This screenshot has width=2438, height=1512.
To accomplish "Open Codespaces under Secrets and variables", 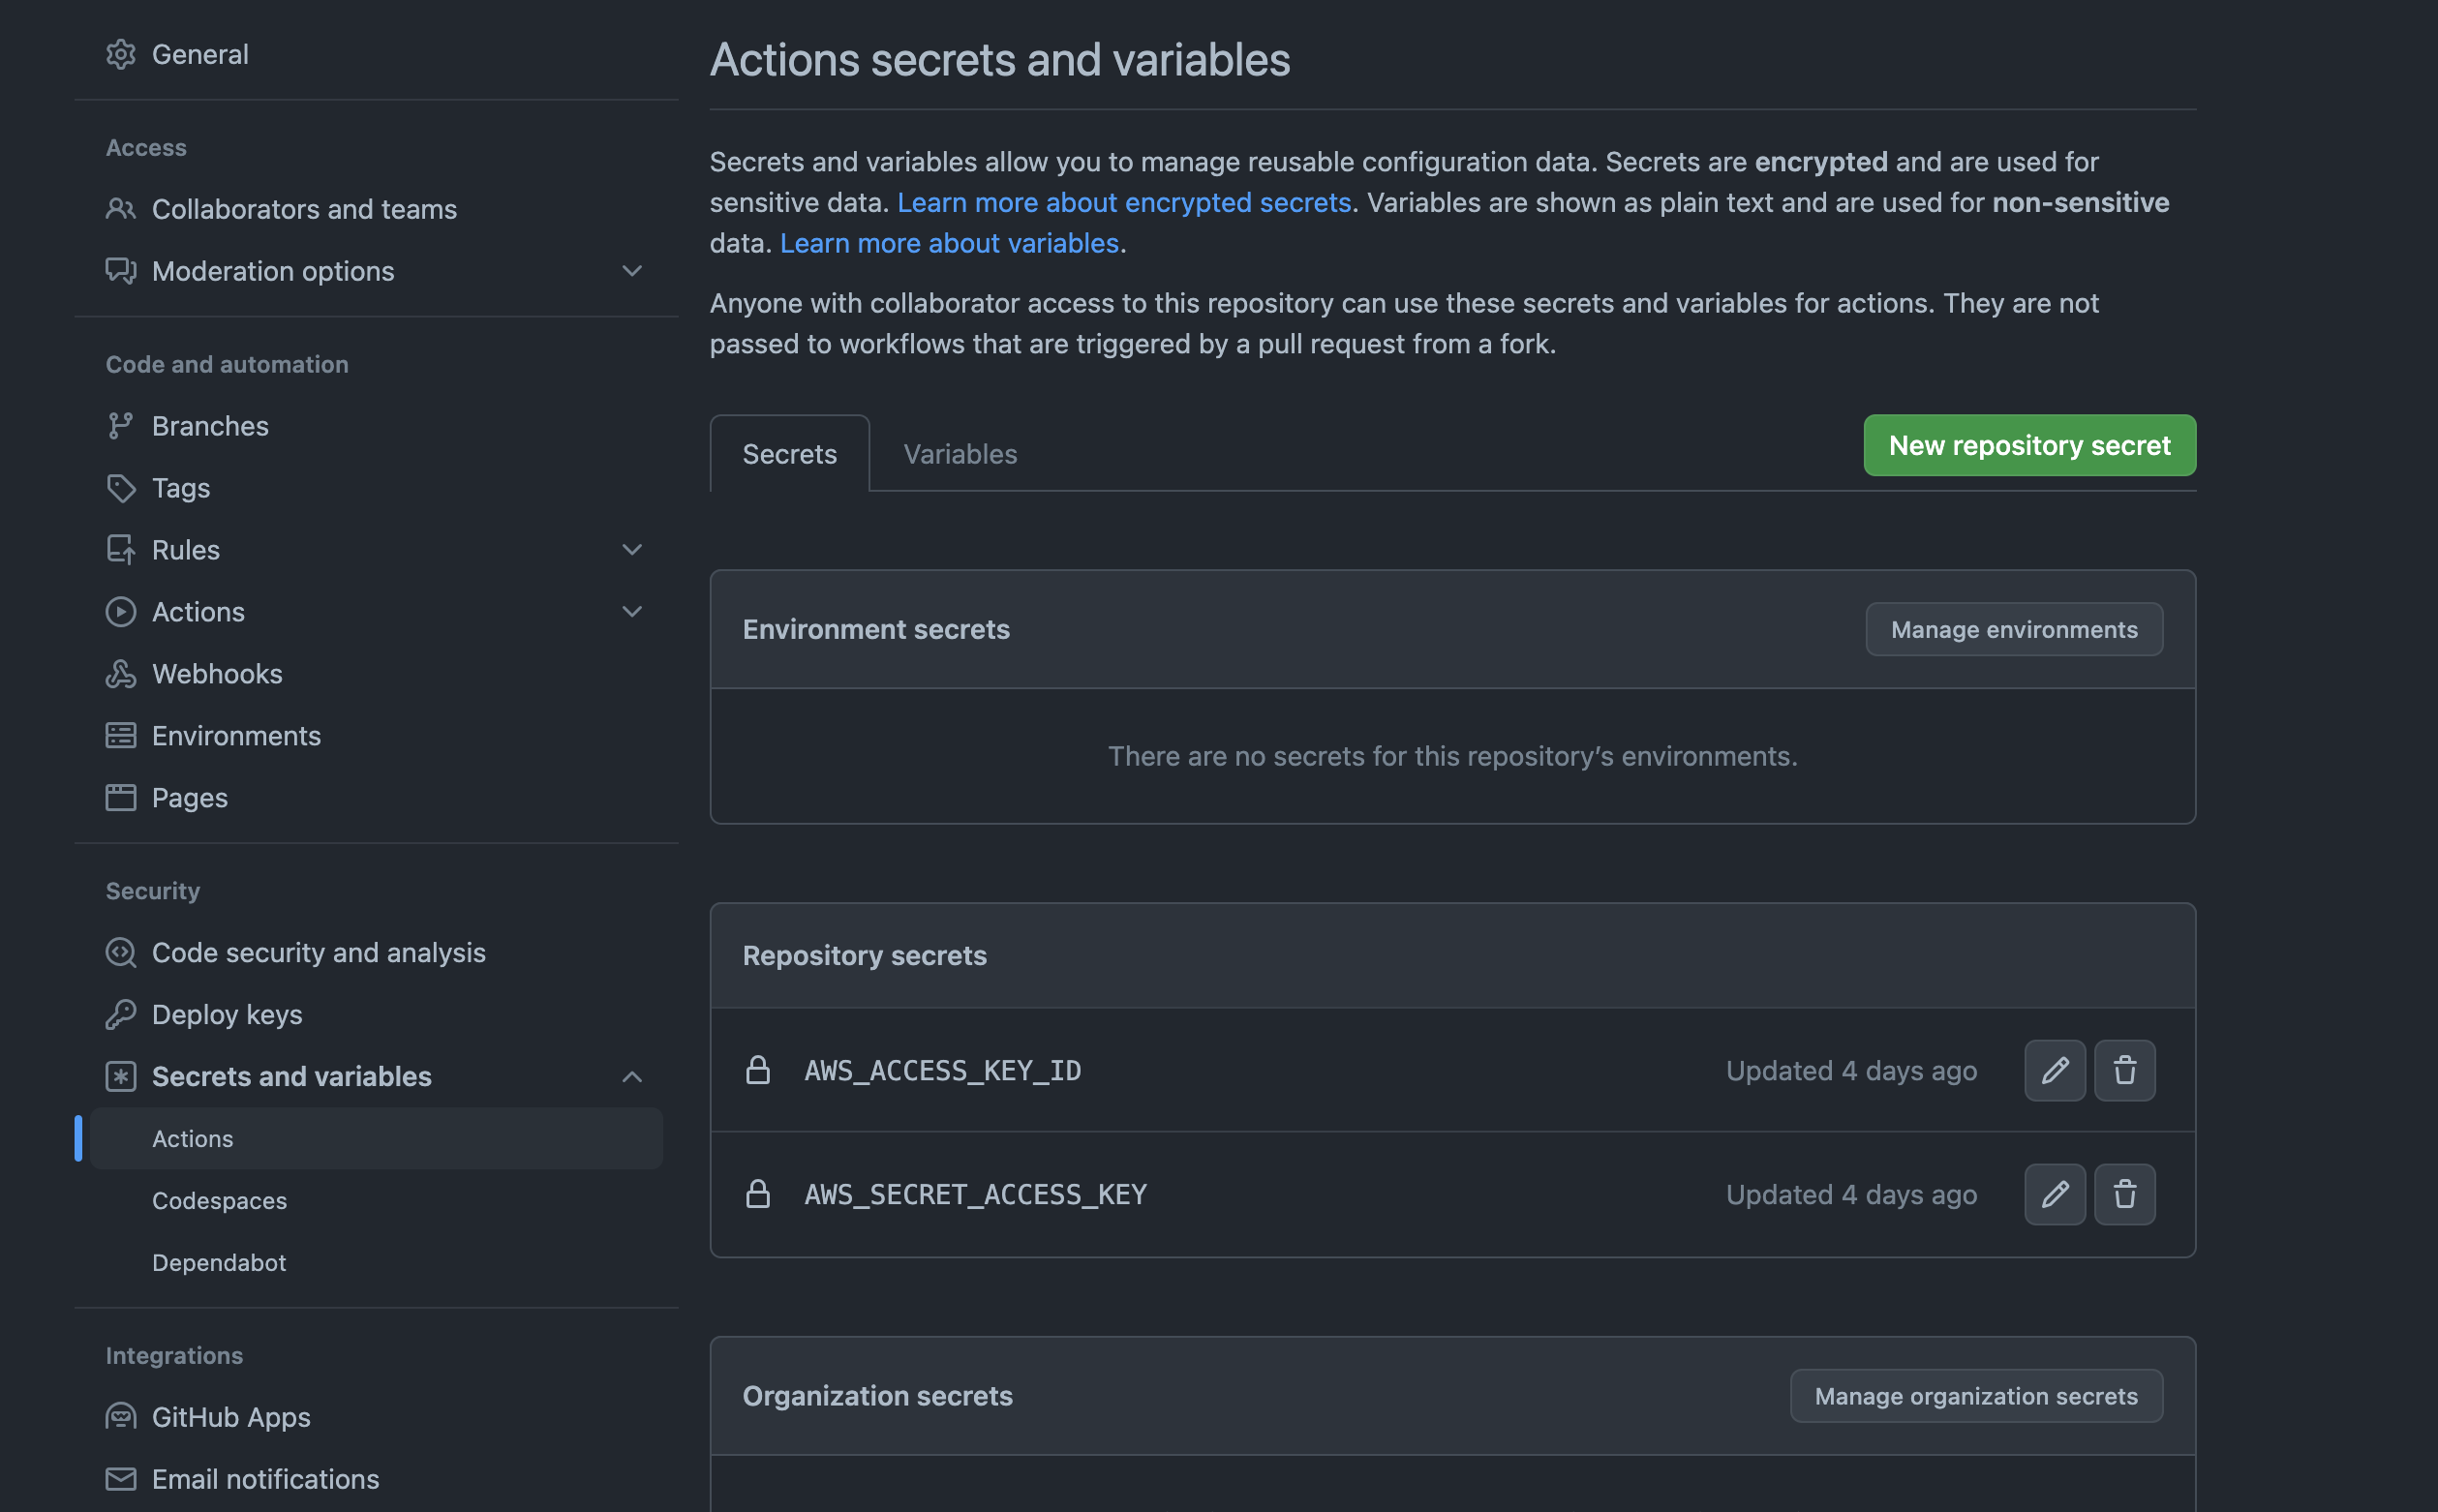I will pyautogui.click(x=219, y=1200).
